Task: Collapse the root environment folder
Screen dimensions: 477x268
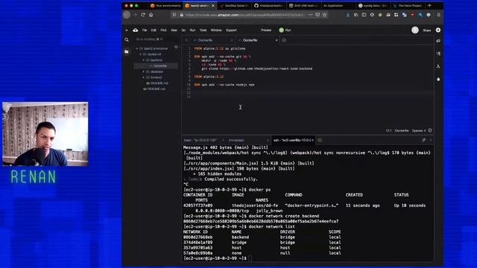Action: (x=137, y=48)
